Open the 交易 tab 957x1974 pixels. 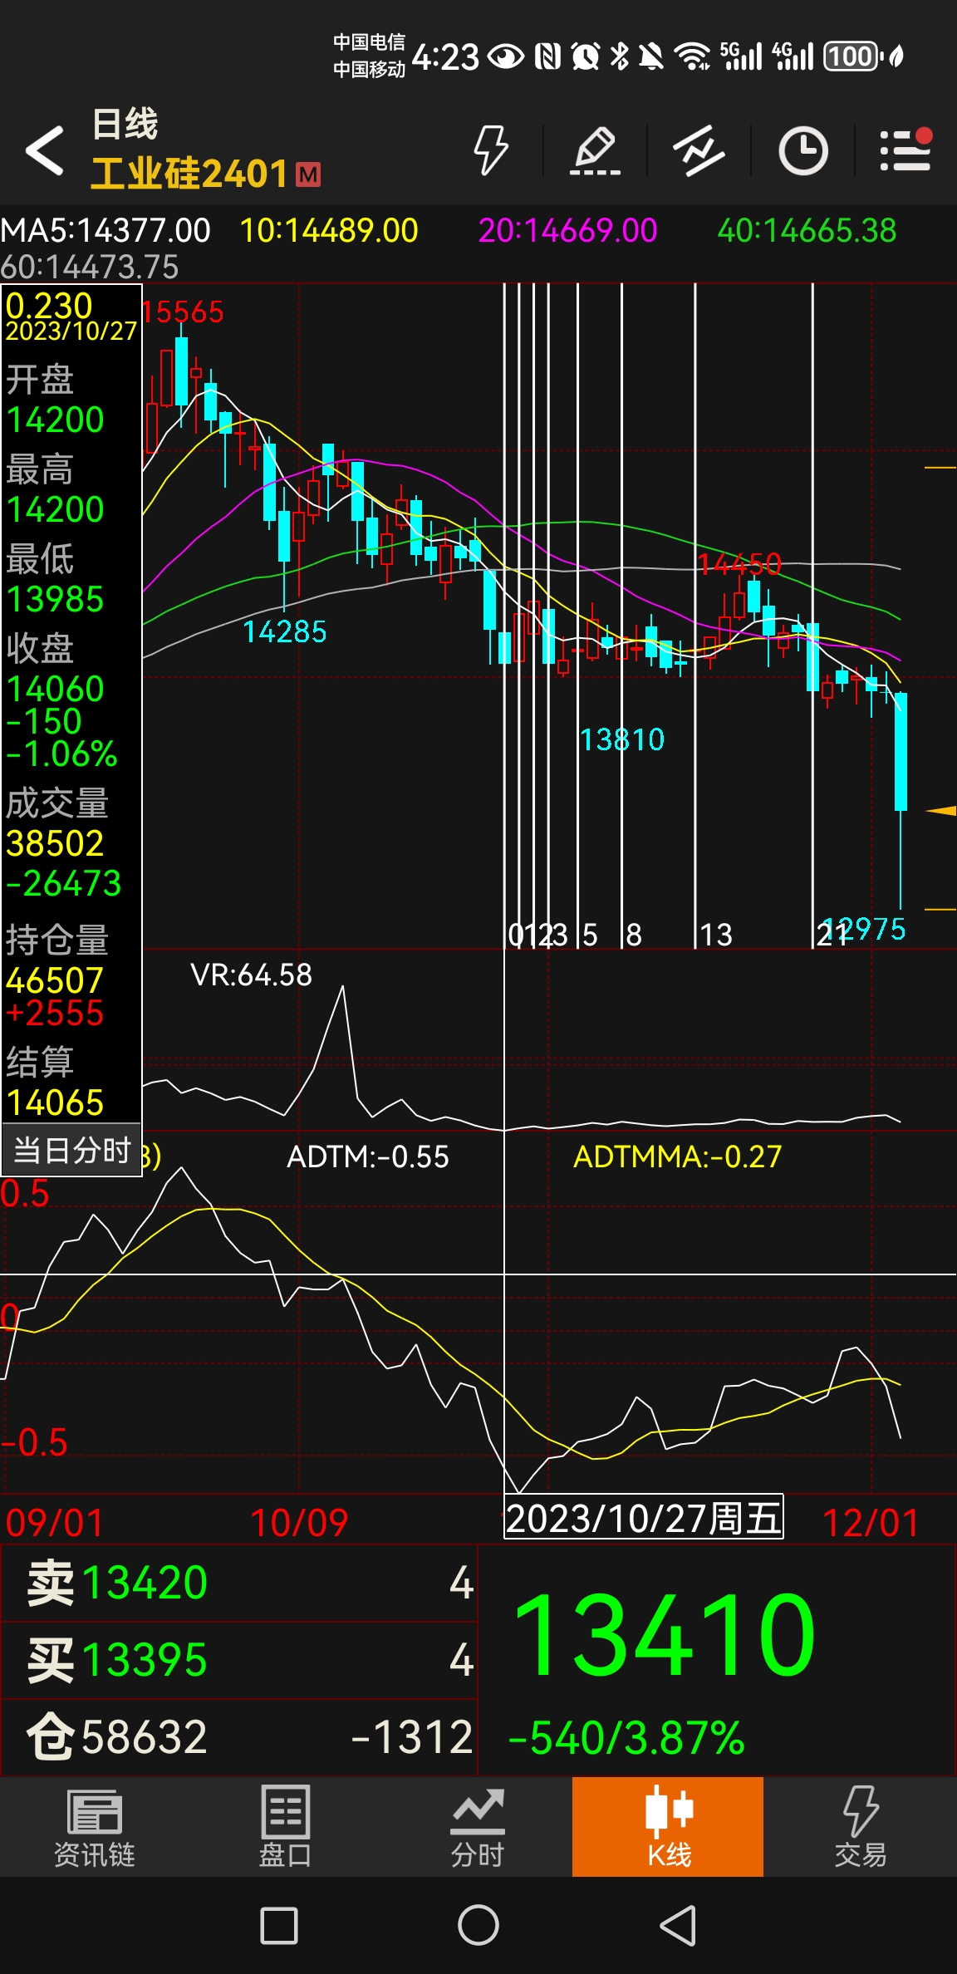click(x=861, y=1827)
